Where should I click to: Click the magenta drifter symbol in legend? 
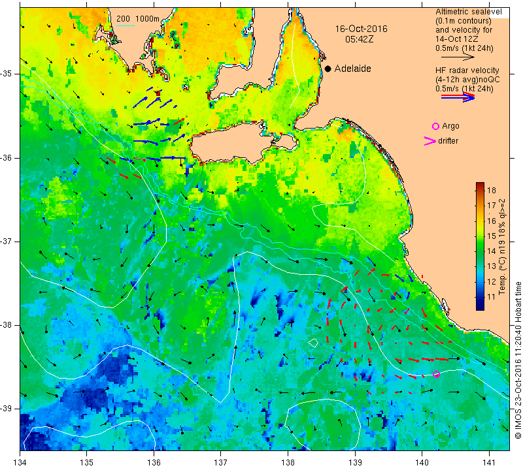[430, 141]
